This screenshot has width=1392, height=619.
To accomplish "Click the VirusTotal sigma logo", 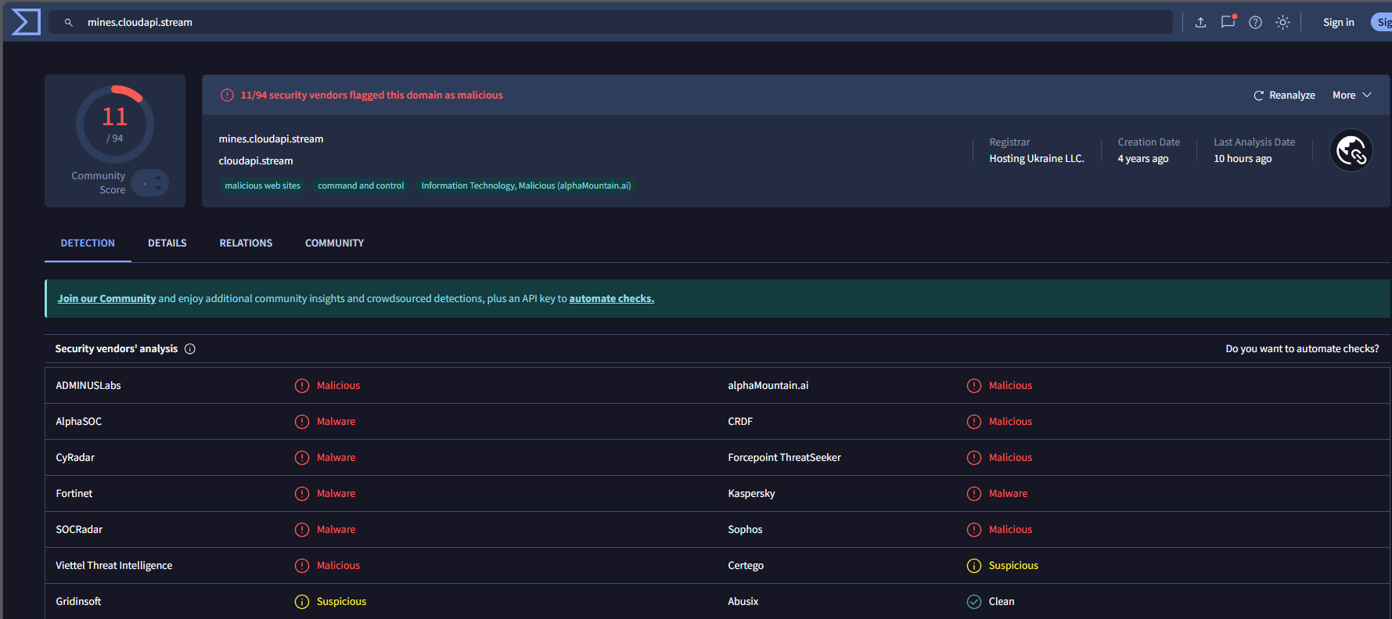I will coord(25,22).
